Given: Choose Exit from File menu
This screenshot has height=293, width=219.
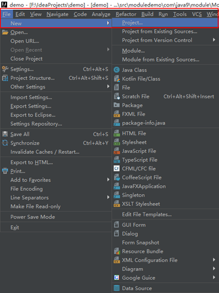Looking at the screenshot, I should pyautogui.click(x=15, y=227).
